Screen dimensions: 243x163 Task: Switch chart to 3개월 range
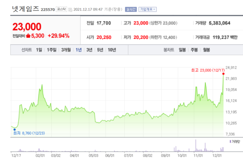click(x=66, y=50)
